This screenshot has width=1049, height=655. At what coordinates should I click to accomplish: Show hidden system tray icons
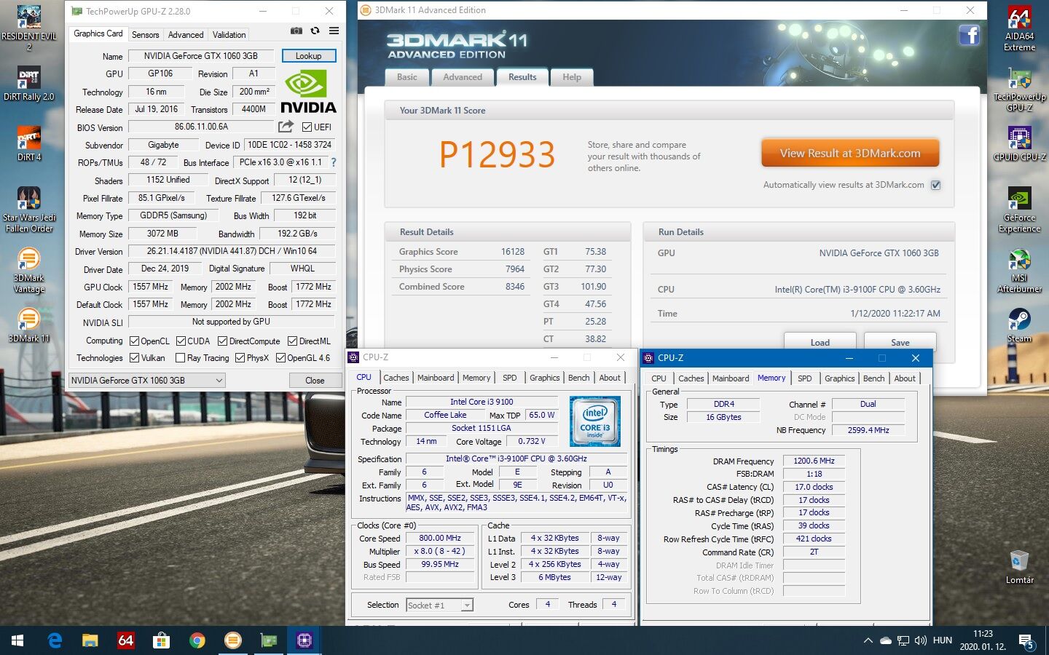pos(868,640)
